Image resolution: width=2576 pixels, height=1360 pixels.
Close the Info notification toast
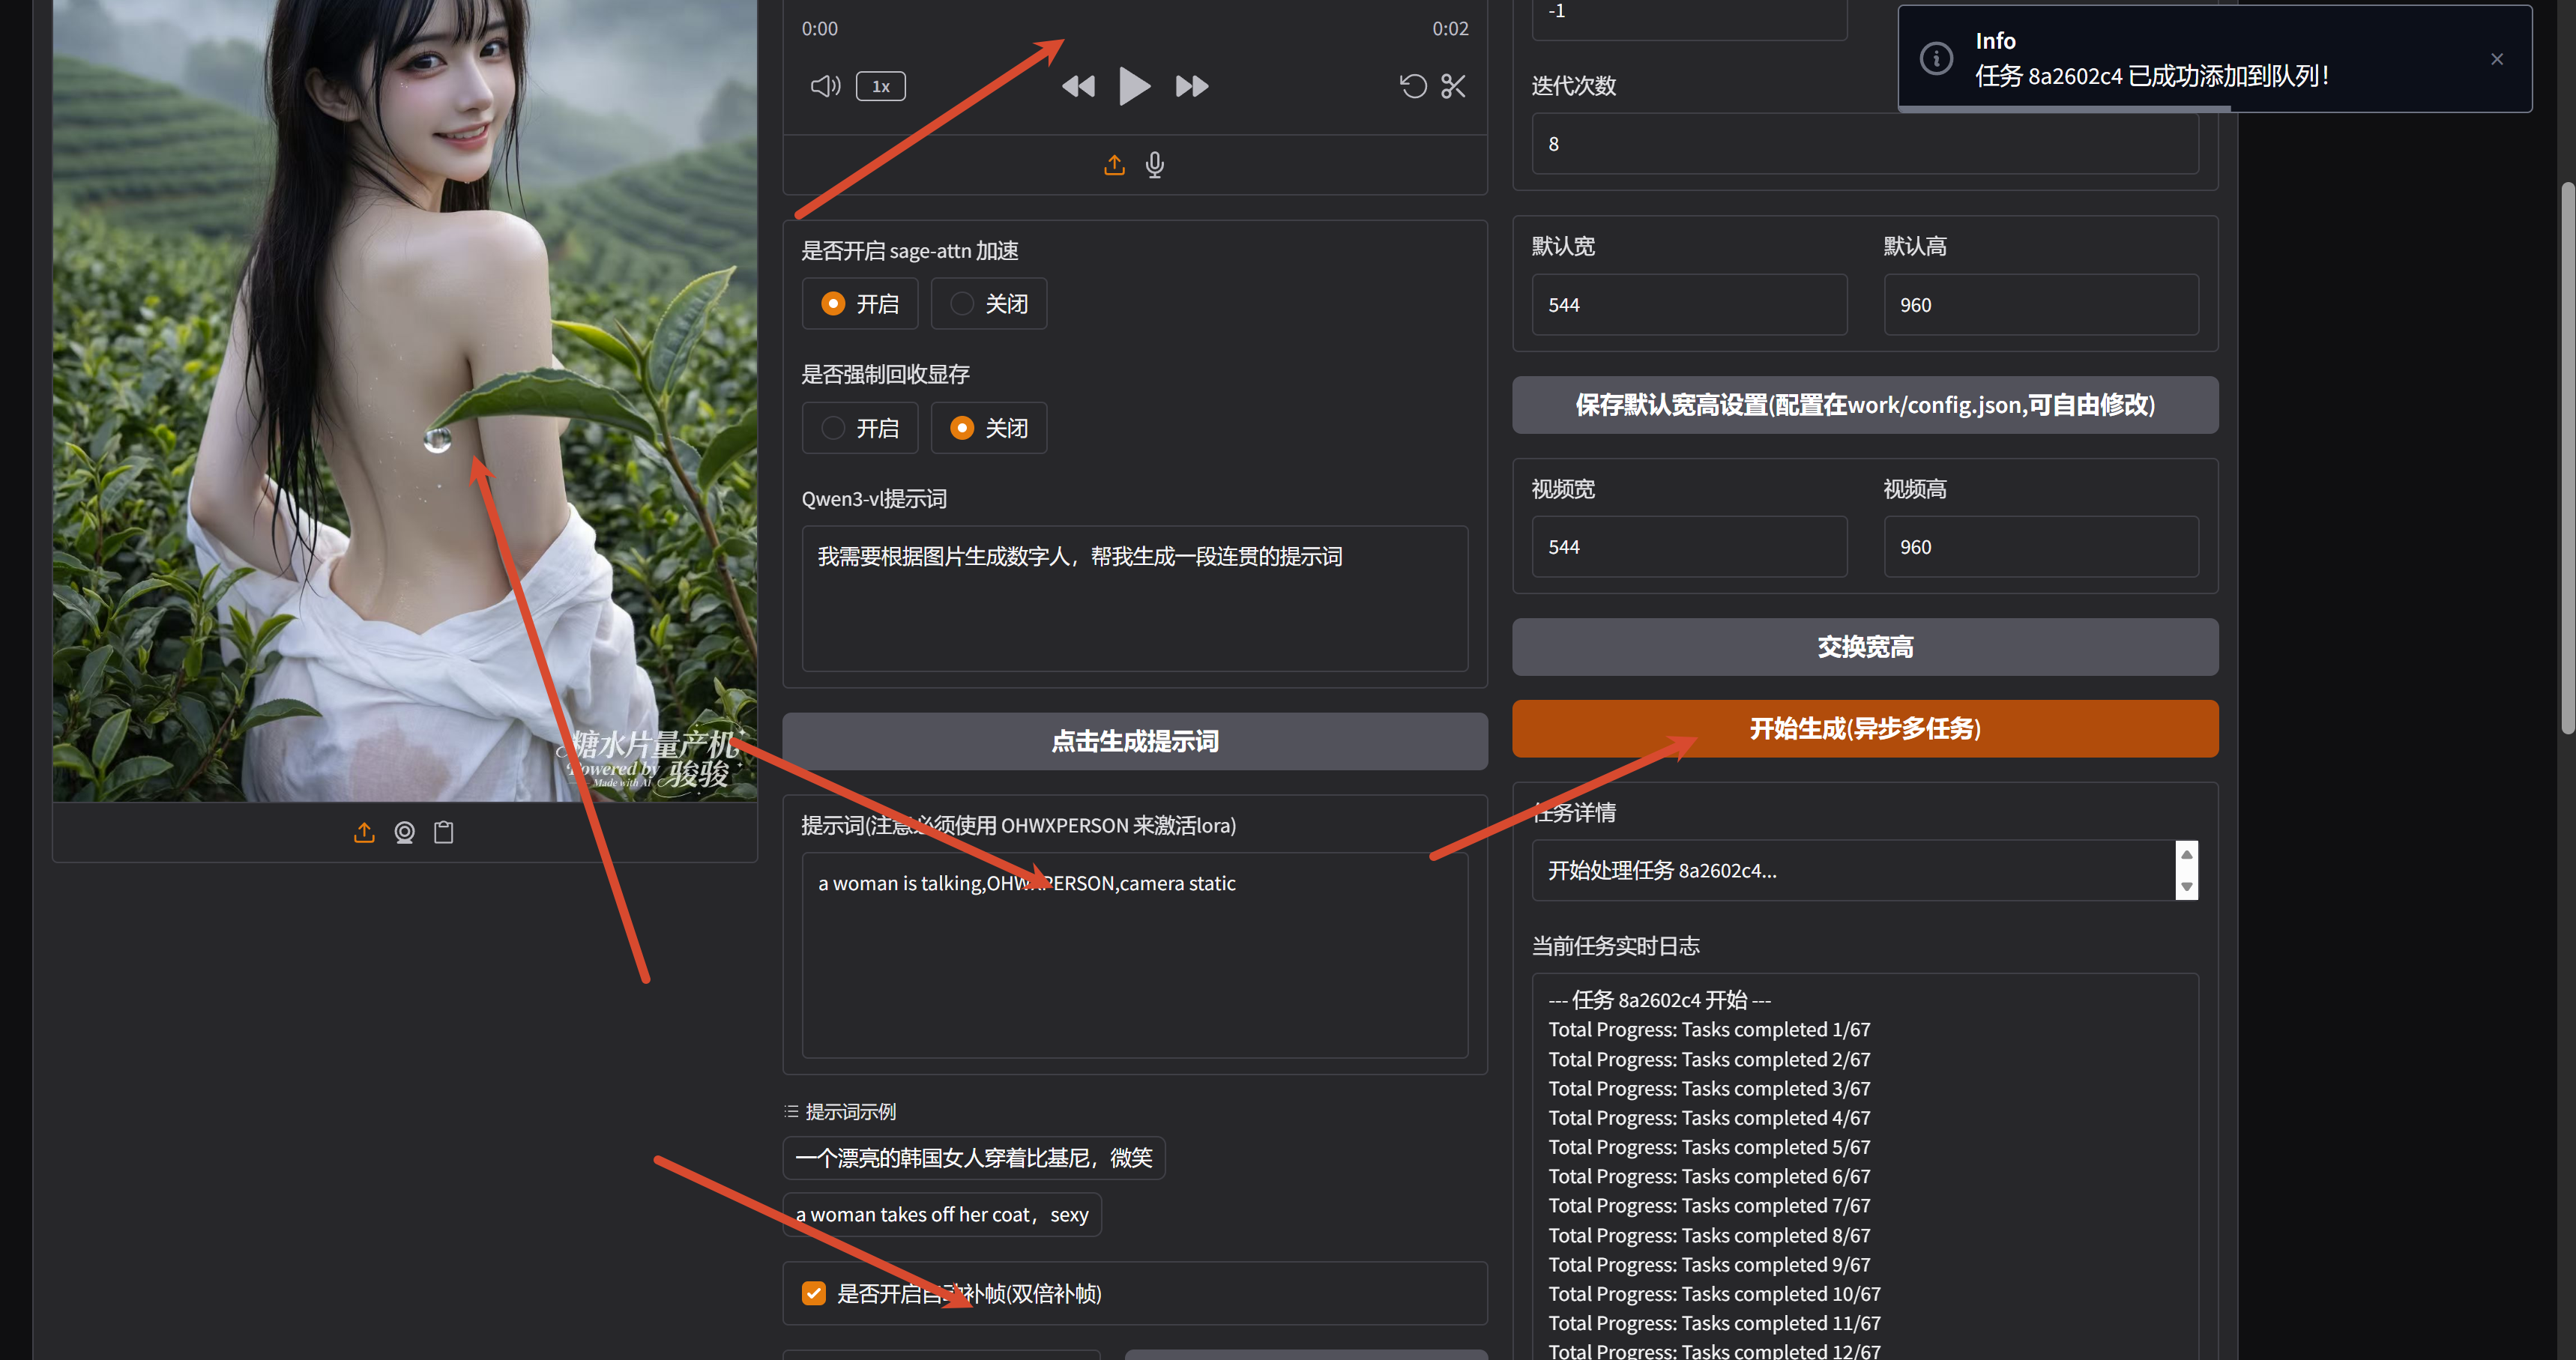pos(2496,59)
